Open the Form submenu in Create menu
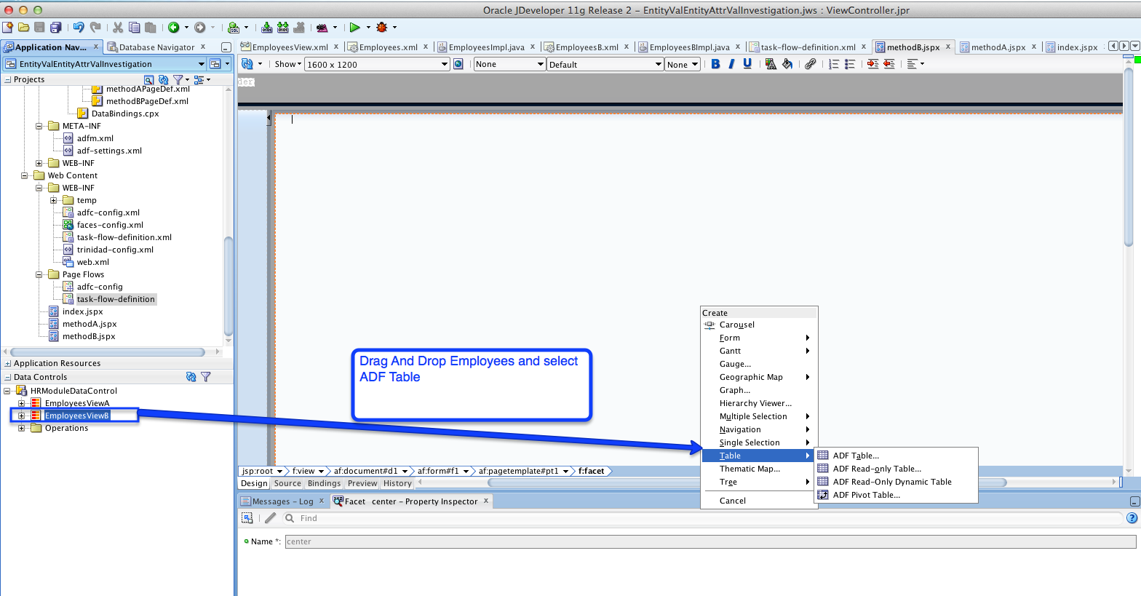 759,338
